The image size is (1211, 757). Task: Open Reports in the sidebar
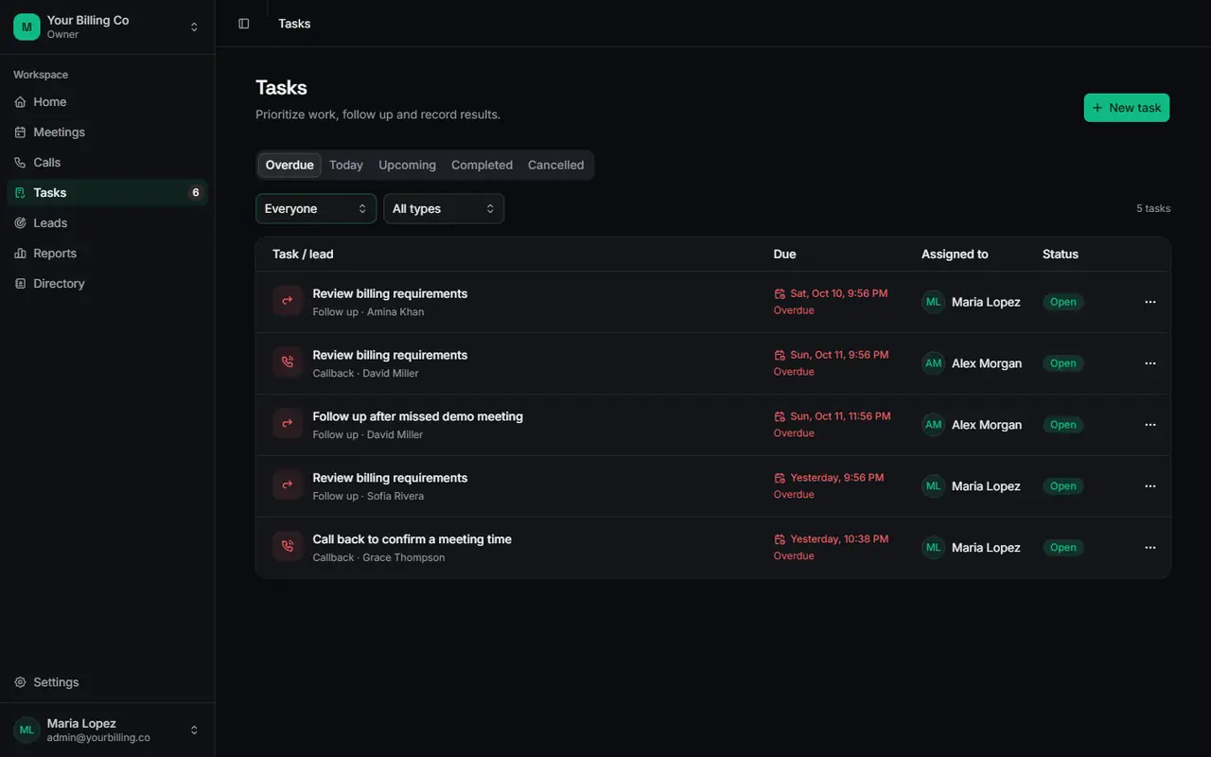pyautogui.click(x=107, y=254)
